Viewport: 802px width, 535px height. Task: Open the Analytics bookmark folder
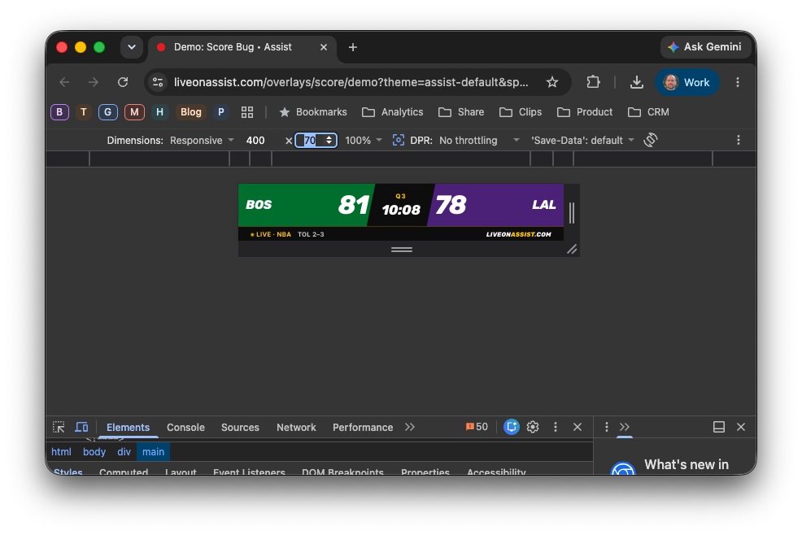393,112
